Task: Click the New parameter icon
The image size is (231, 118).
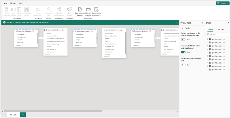Action: (x=38, y=10)
